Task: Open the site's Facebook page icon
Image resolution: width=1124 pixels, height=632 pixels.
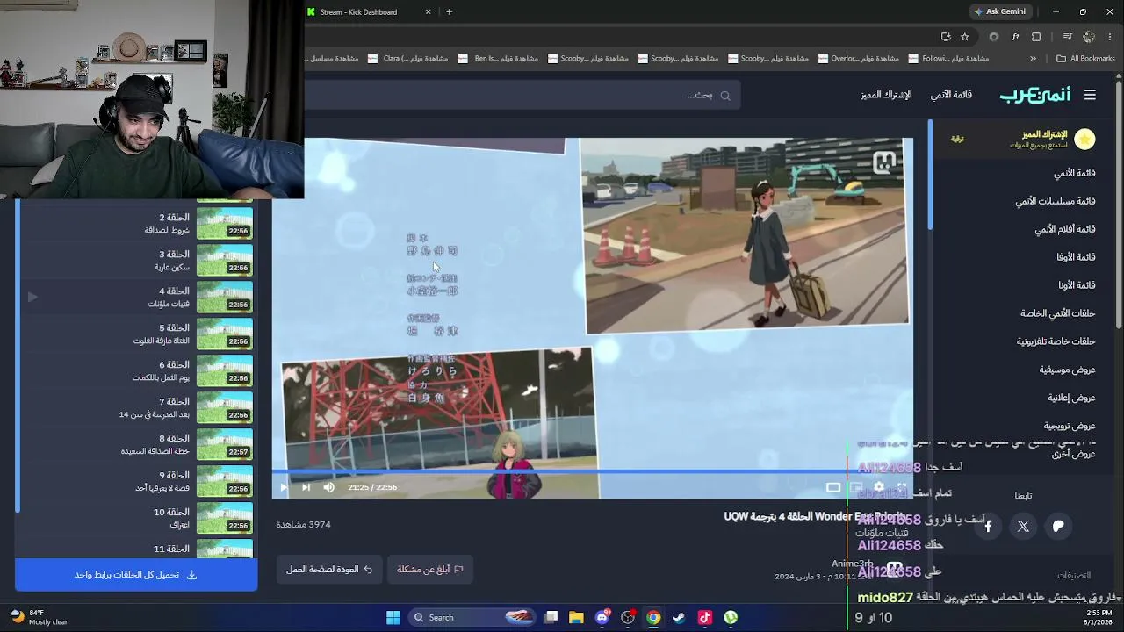Action: [988, 526]
